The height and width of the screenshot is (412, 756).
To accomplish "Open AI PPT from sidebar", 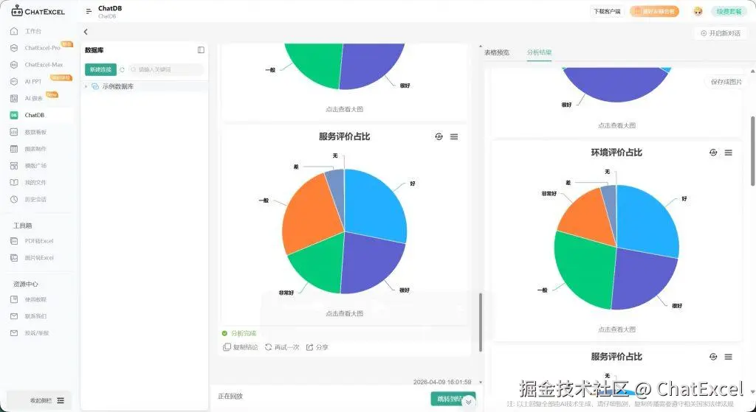I will click(x=32, y=82).
